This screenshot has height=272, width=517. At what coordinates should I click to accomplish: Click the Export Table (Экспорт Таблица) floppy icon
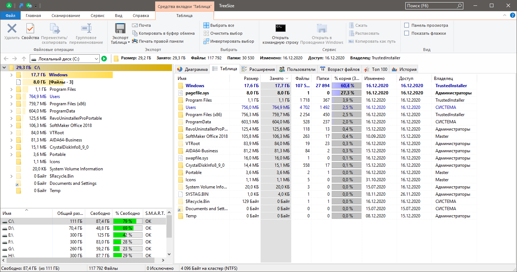(x=120, y=29)
